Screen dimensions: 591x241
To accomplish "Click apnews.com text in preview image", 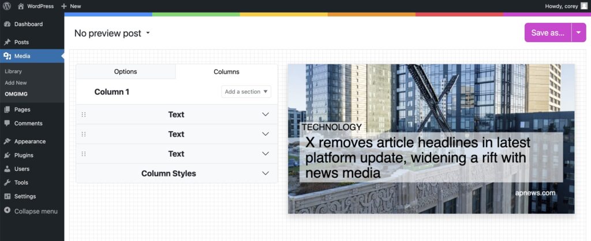I will (x=535, y=193).
